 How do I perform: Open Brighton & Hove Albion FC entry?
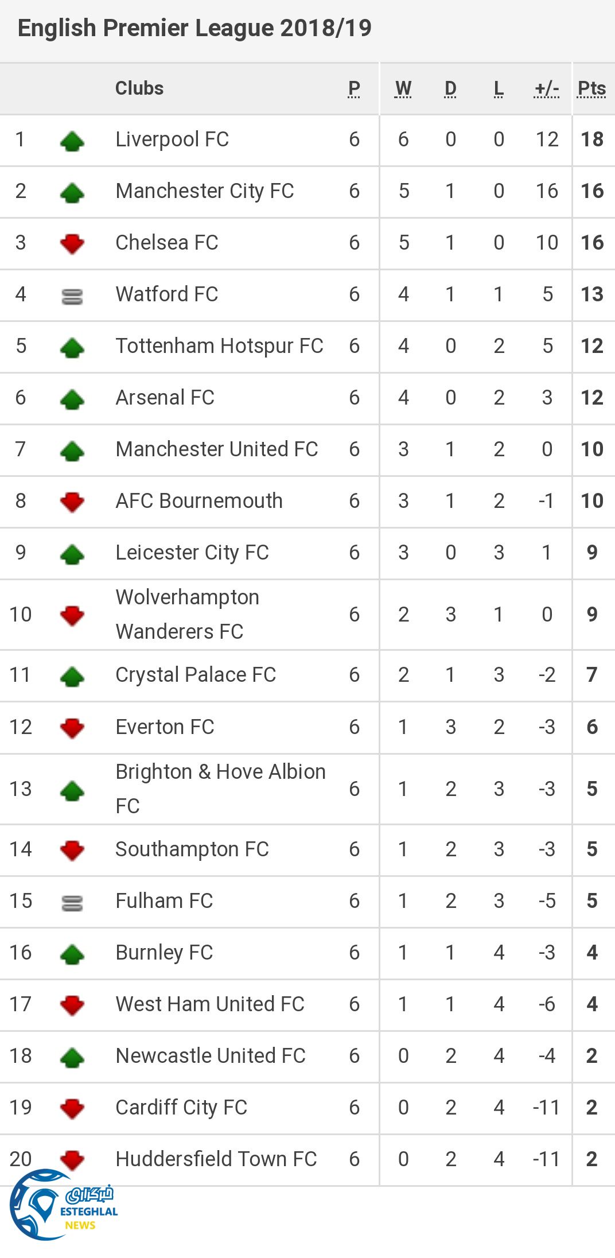pos(220,789)
